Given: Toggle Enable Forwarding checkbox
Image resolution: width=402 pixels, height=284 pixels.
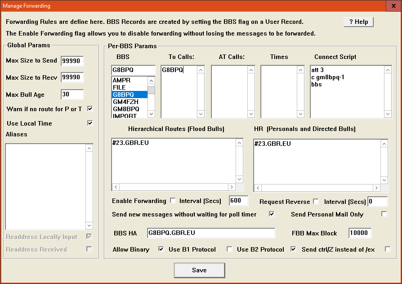Looking at the screenshot, I should click(173, 201).
